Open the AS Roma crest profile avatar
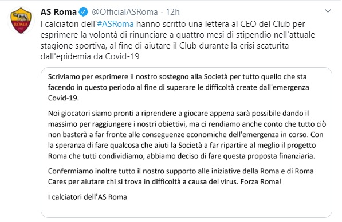The height and width of the screenshot is (222, 342). [21, 21]
